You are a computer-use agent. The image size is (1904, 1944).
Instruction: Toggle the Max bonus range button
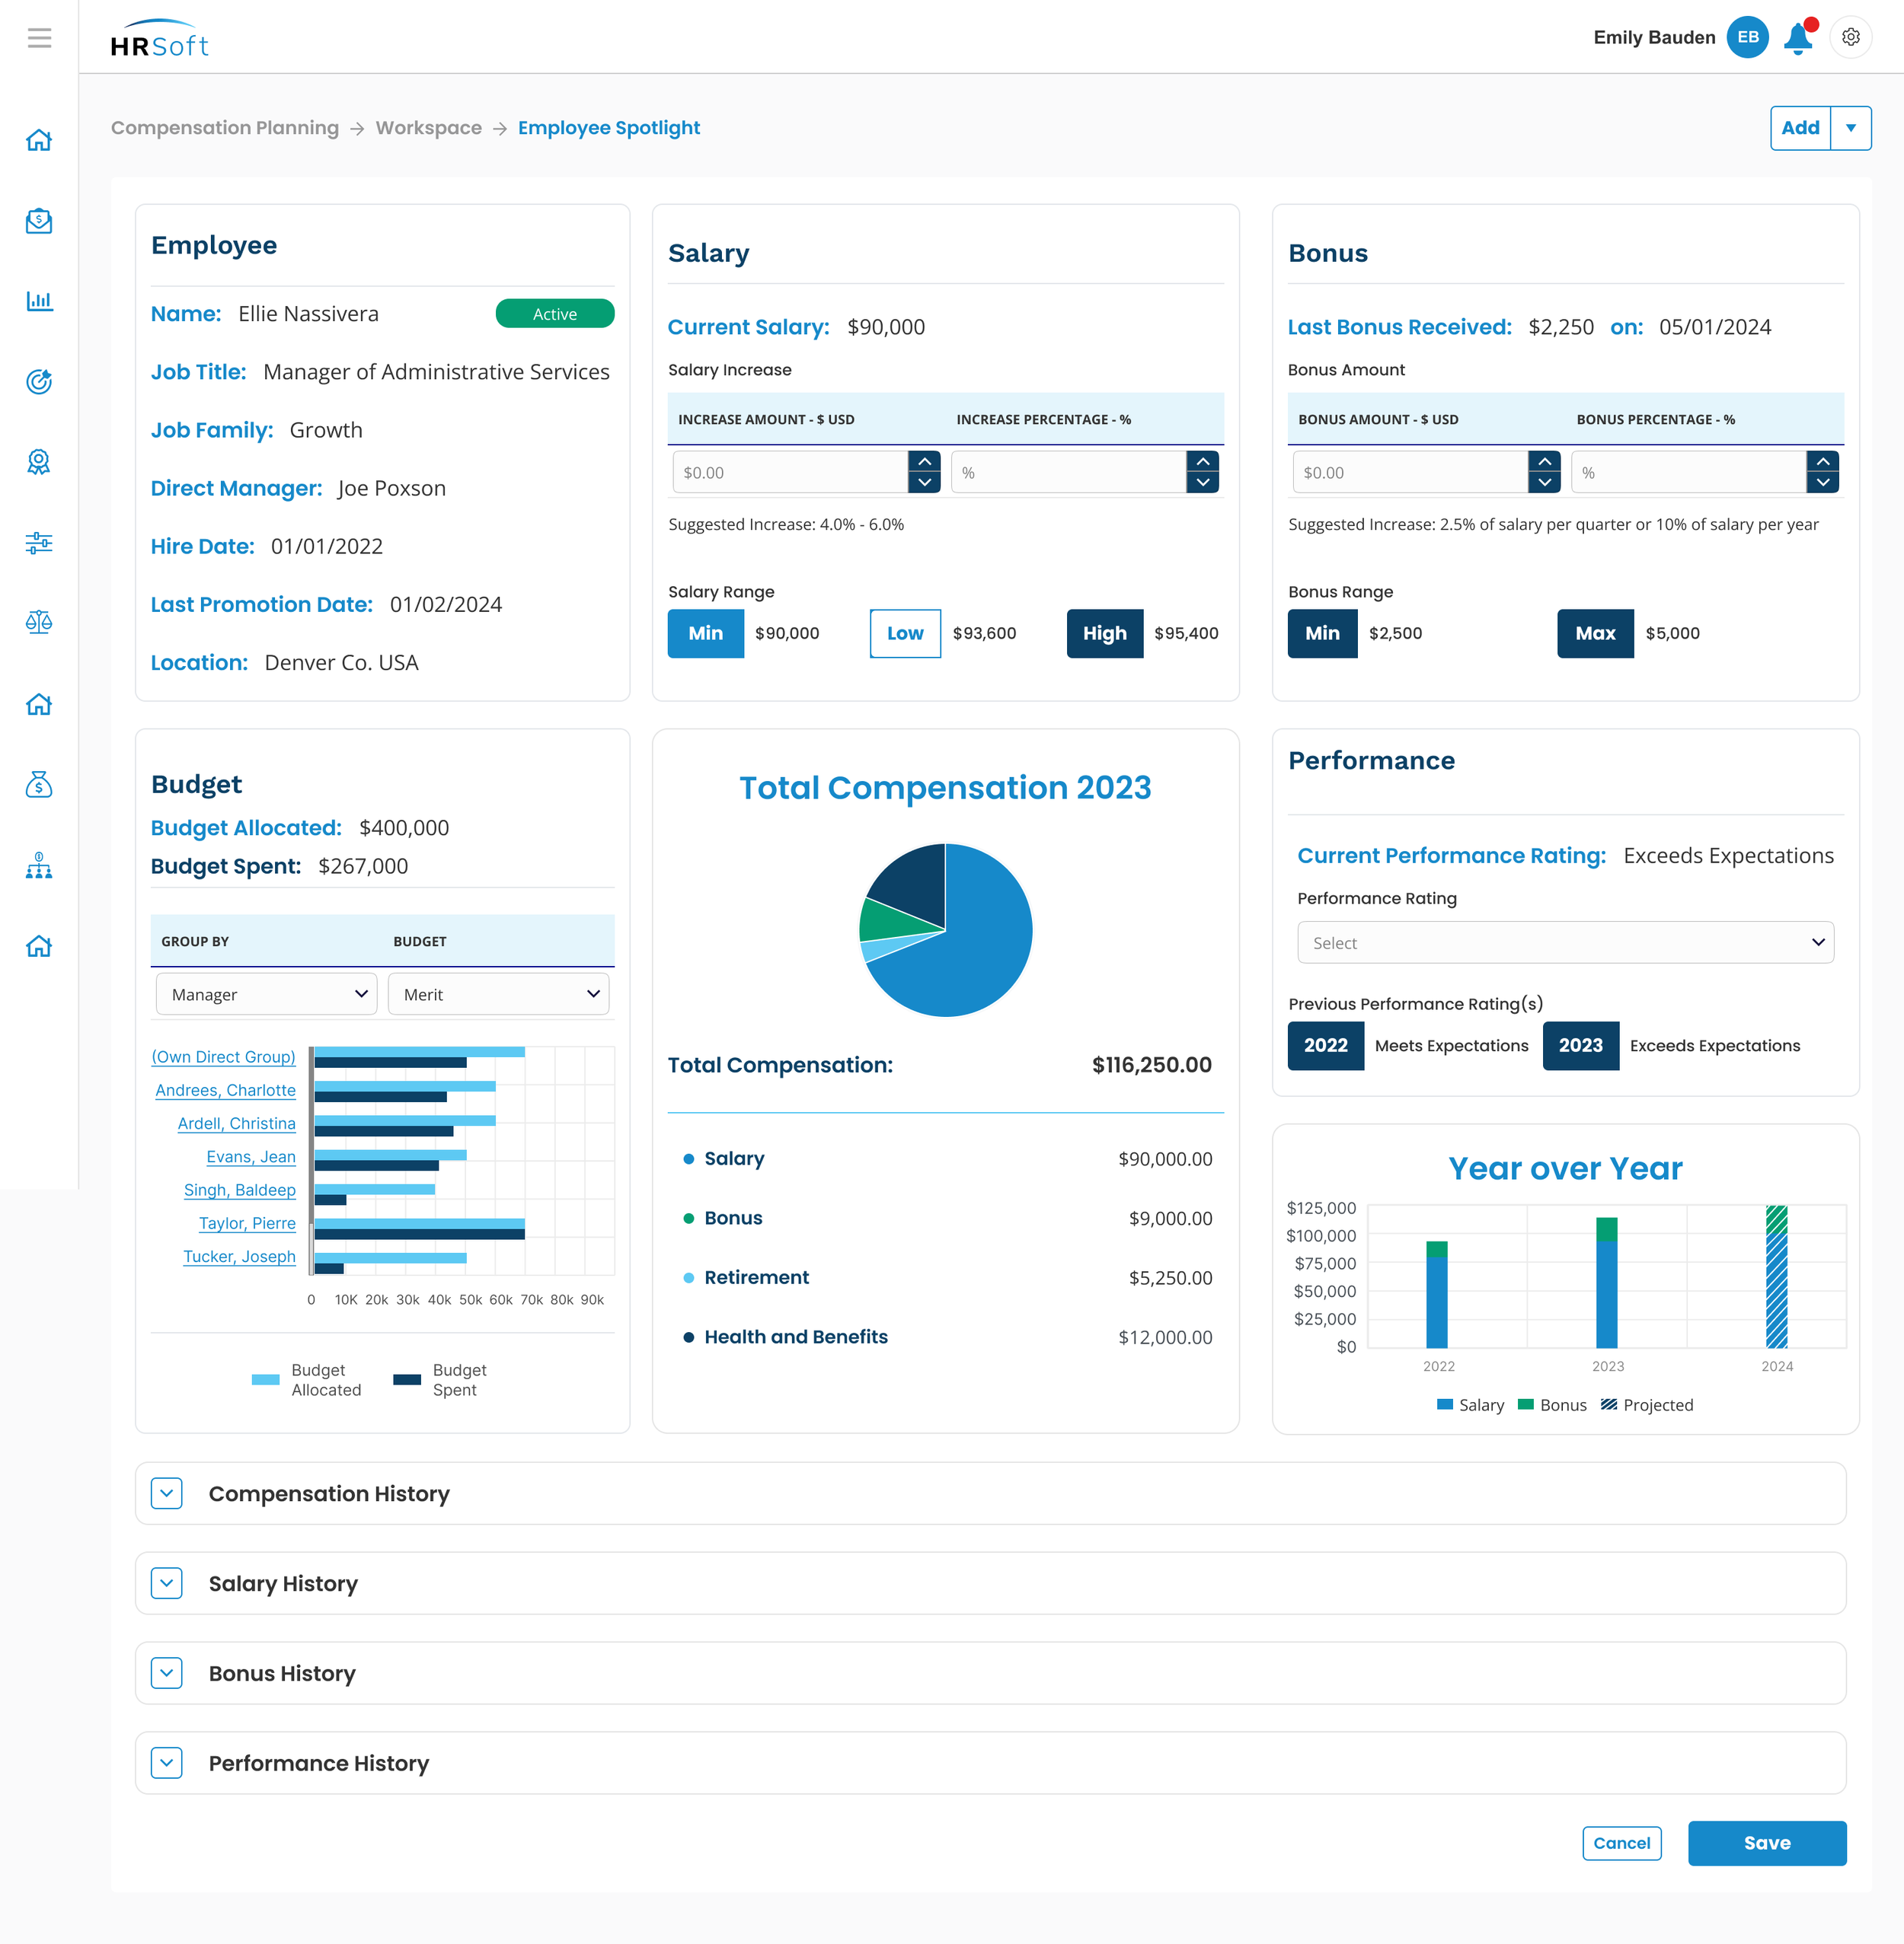click(1594, 634)
